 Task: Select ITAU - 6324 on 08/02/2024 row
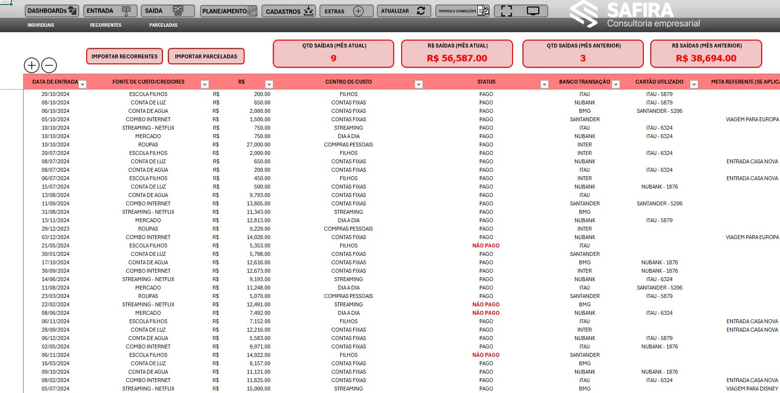click(660, 380)
